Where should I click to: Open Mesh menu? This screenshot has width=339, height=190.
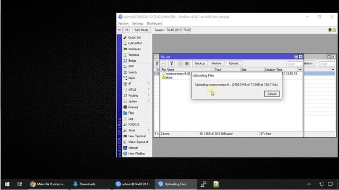132,78
